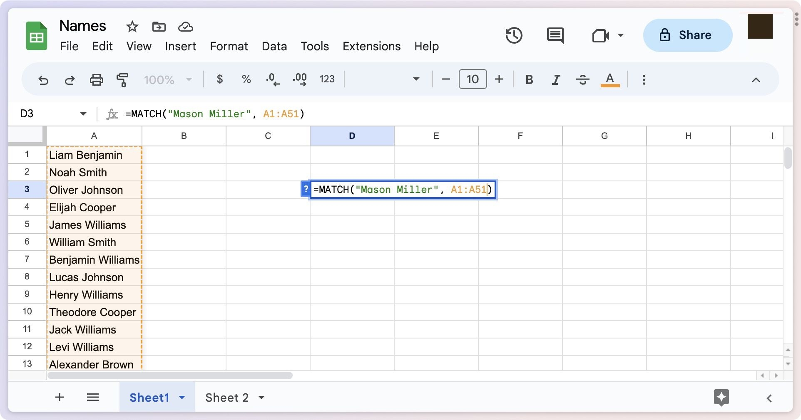Viewport: 801px width, 420px height.
Task: Toggle bold formatting
Action: [x=529, y=79]
